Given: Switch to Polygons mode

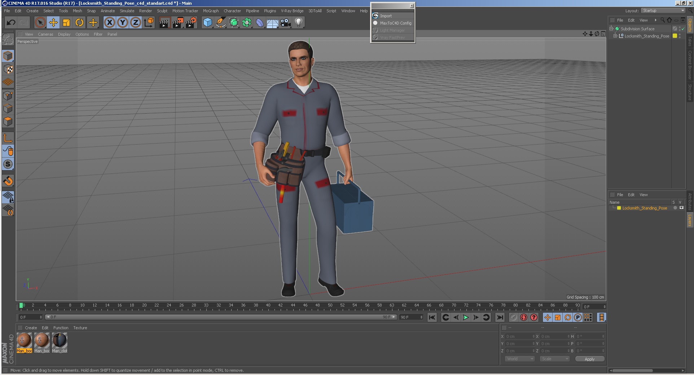Looking at the screenshot, I should click(8, 122).
